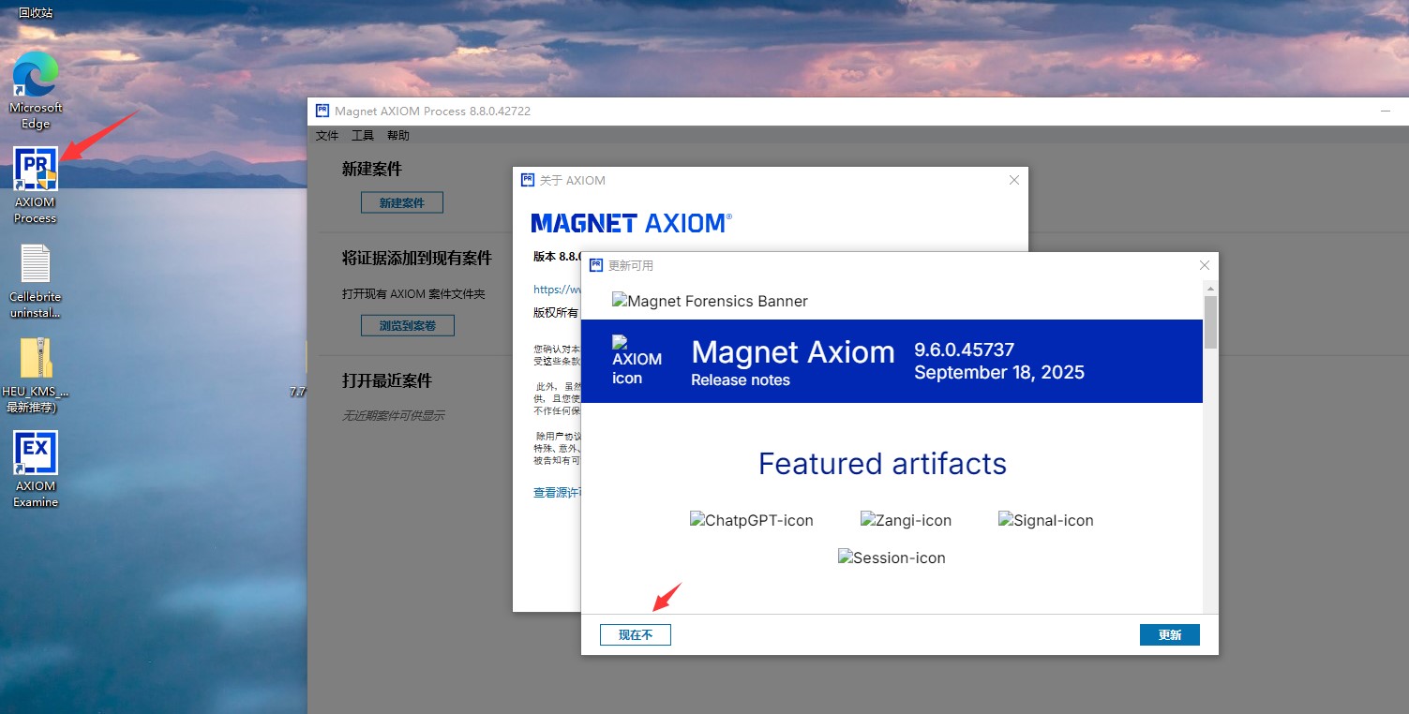Close the 关于 AXIOM dialog

coord(1013,180)
